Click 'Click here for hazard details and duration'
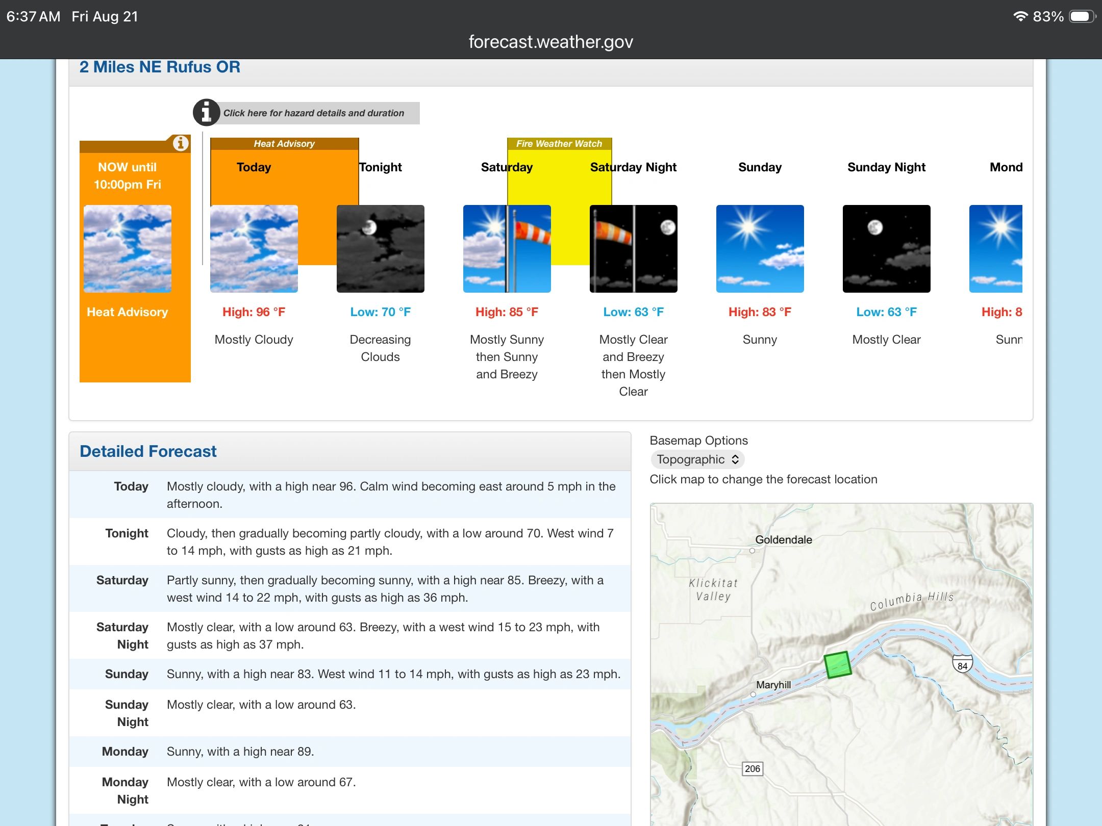The width and height of the screenshot is (1102, 826). [314, 113]
